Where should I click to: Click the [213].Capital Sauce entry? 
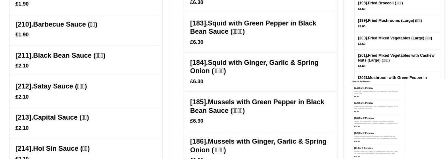tap(86, 123)
